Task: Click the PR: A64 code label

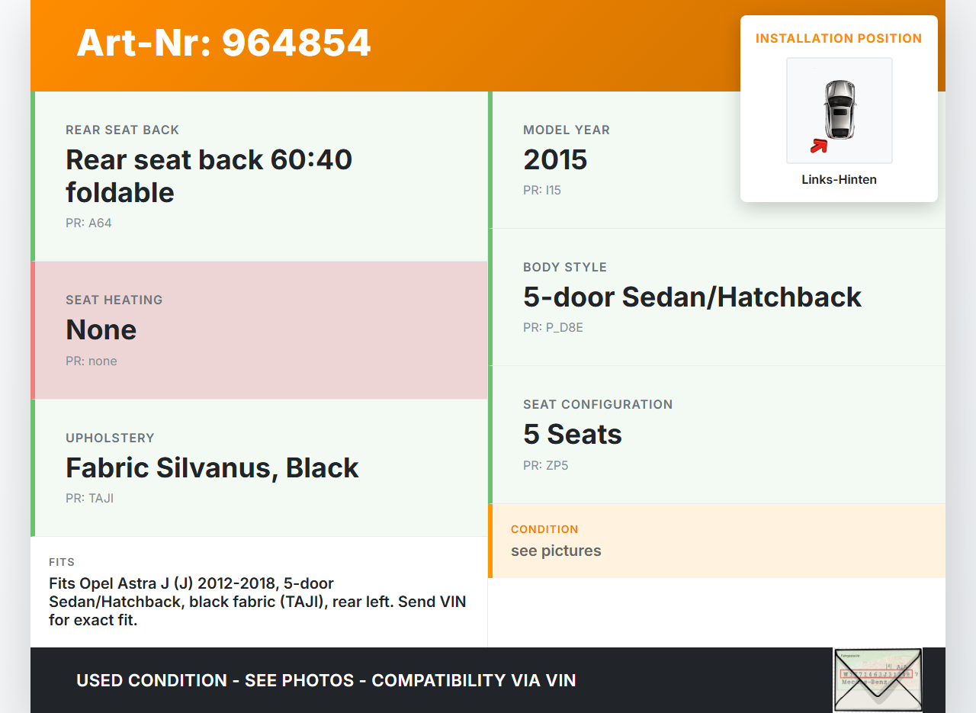Action: [x=88, y=223]
